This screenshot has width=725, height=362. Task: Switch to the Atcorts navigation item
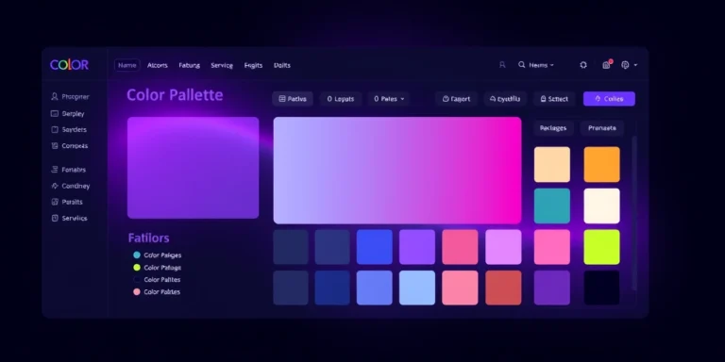[x=158, y=65]
